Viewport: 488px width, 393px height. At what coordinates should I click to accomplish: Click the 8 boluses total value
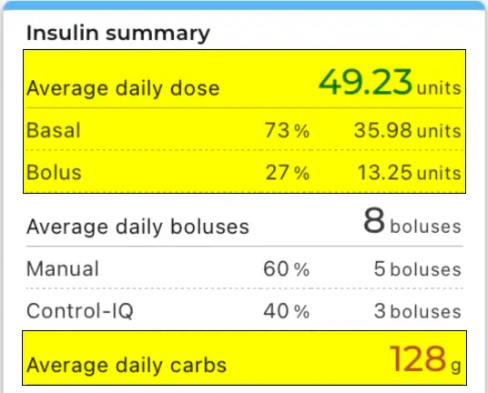(412, 221)
